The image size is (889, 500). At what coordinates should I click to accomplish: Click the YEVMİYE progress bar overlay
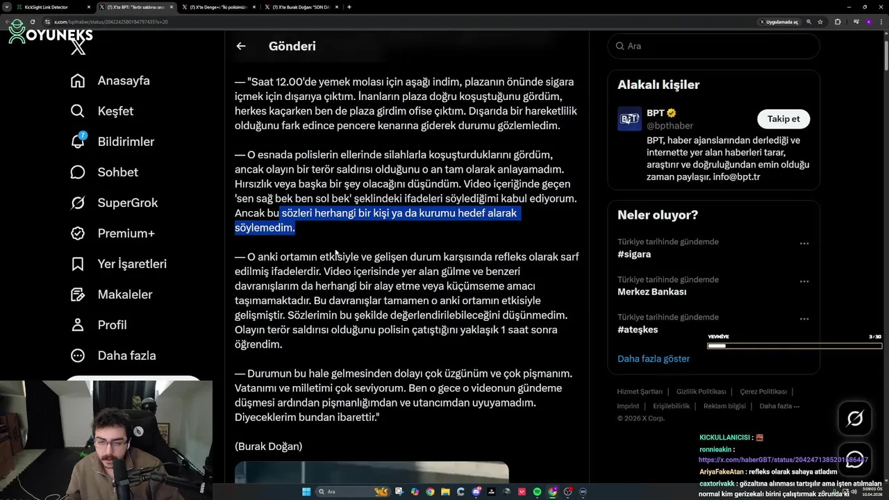[795, 345]
